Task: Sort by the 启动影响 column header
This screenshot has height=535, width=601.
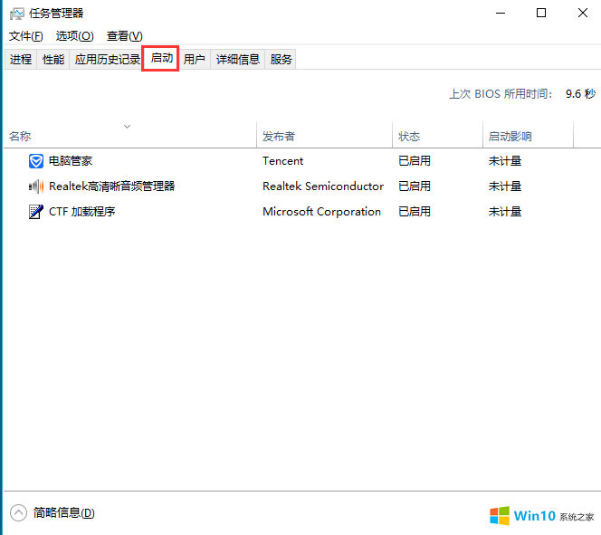Action: pos(529,135)
